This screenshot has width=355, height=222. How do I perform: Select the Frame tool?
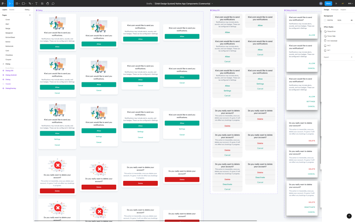click(17, 3)
